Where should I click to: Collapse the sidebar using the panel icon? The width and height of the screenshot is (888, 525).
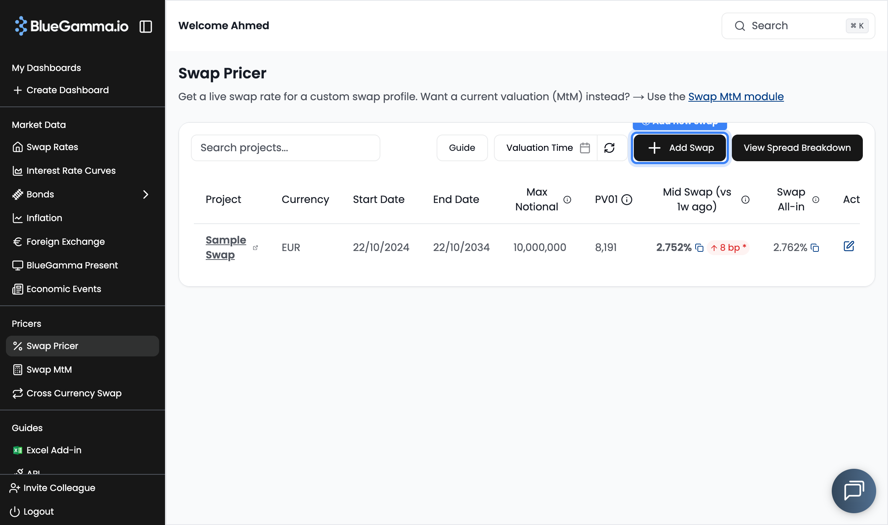click(x=146, y=26)
